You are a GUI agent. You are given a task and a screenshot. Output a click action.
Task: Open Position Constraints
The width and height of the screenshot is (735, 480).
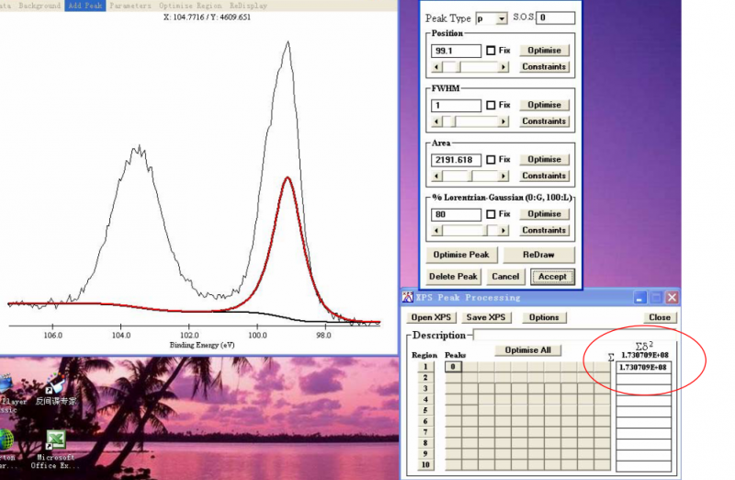click(544, 66)
